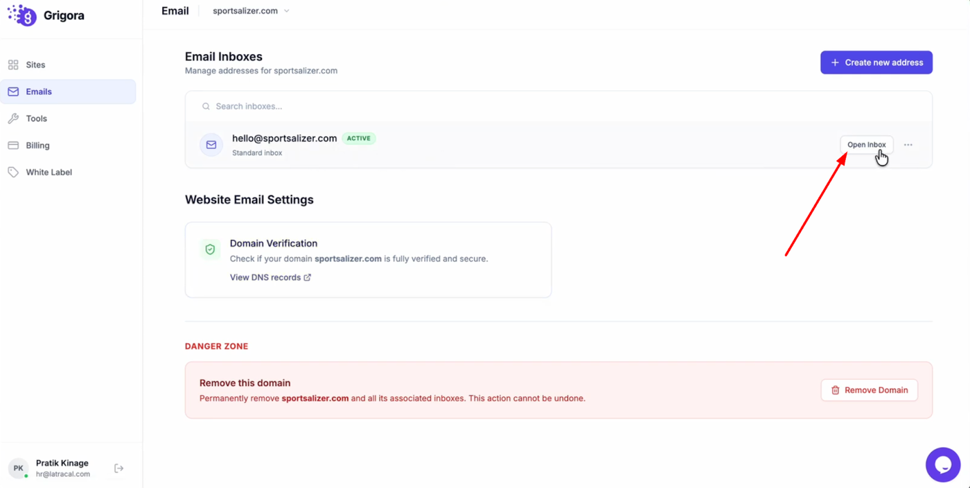Click the Remove Domain button
Image resolution: width=970 pixels, height=488 pixels.
[x=869, y=390]
